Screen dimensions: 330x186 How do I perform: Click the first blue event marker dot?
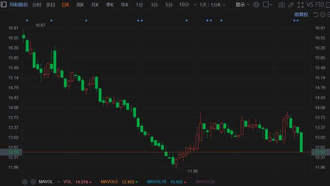pos(27,21)
